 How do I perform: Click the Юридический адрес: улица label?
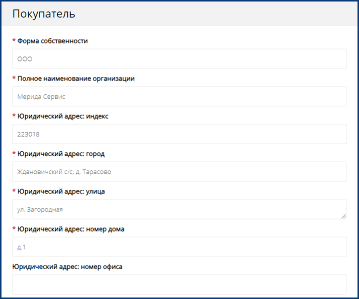tap(61, 191)
